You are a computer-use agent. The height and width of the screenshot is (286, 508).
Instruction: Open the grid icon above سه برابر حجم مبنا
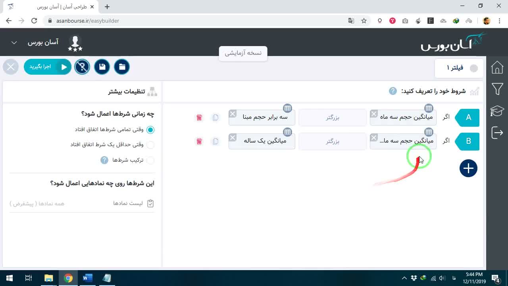(x=287, y=108)
